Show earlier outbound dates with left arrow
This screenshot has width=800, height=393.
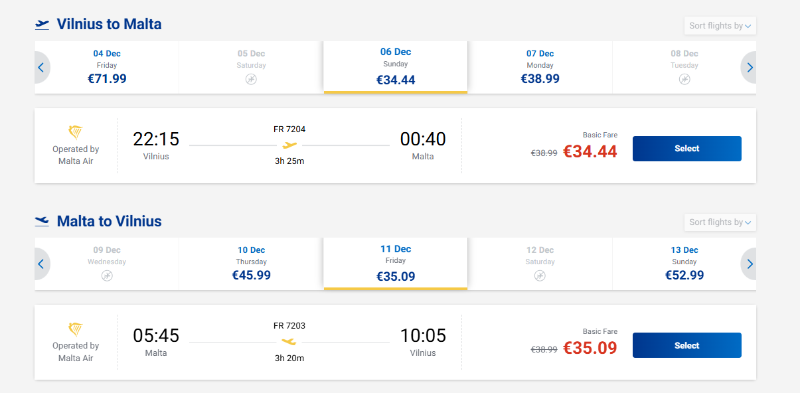(x=41, y=67)
